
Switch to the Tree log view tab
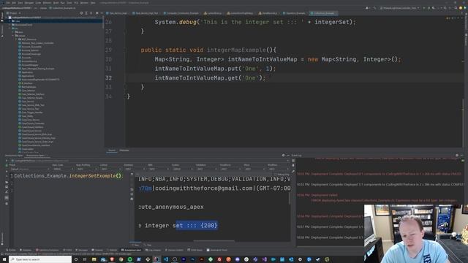pyautogui.click(x=148, y=245)
